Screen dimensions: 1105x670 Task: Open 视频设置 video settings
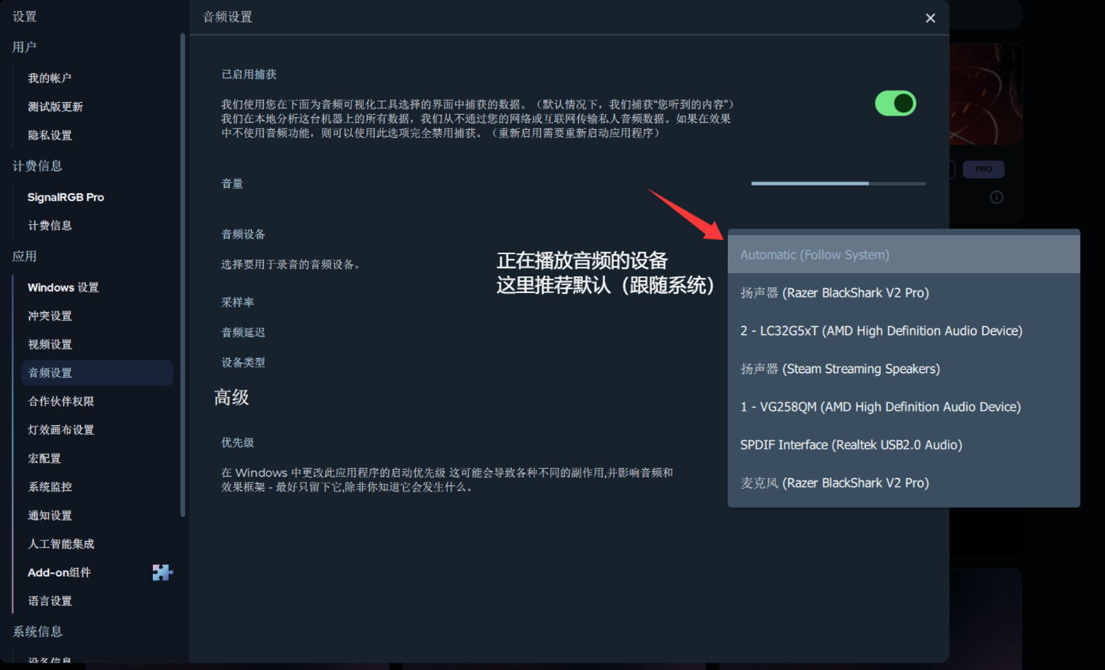click(50, 345)
